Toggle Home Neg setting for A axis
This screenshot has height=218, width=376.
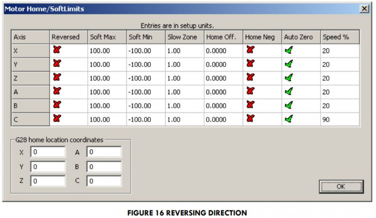[x=250, y=92]
